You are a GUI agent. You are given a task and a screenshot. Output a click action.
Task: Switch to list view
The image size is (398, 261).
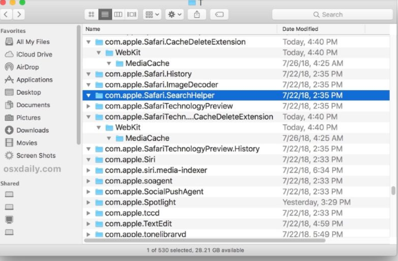(105, 14)
